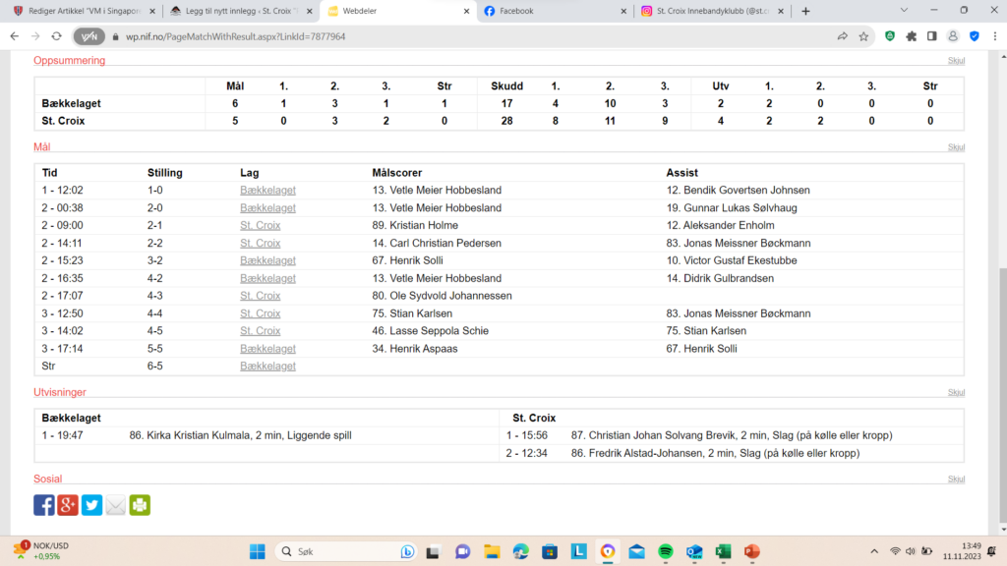Launch the Chat app from taskbar
The image size is (1007, 566).
pos(462,551)
